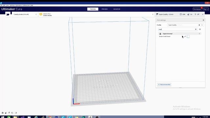Select the front view cube icon
210x118 pixels.
point(6,113)
